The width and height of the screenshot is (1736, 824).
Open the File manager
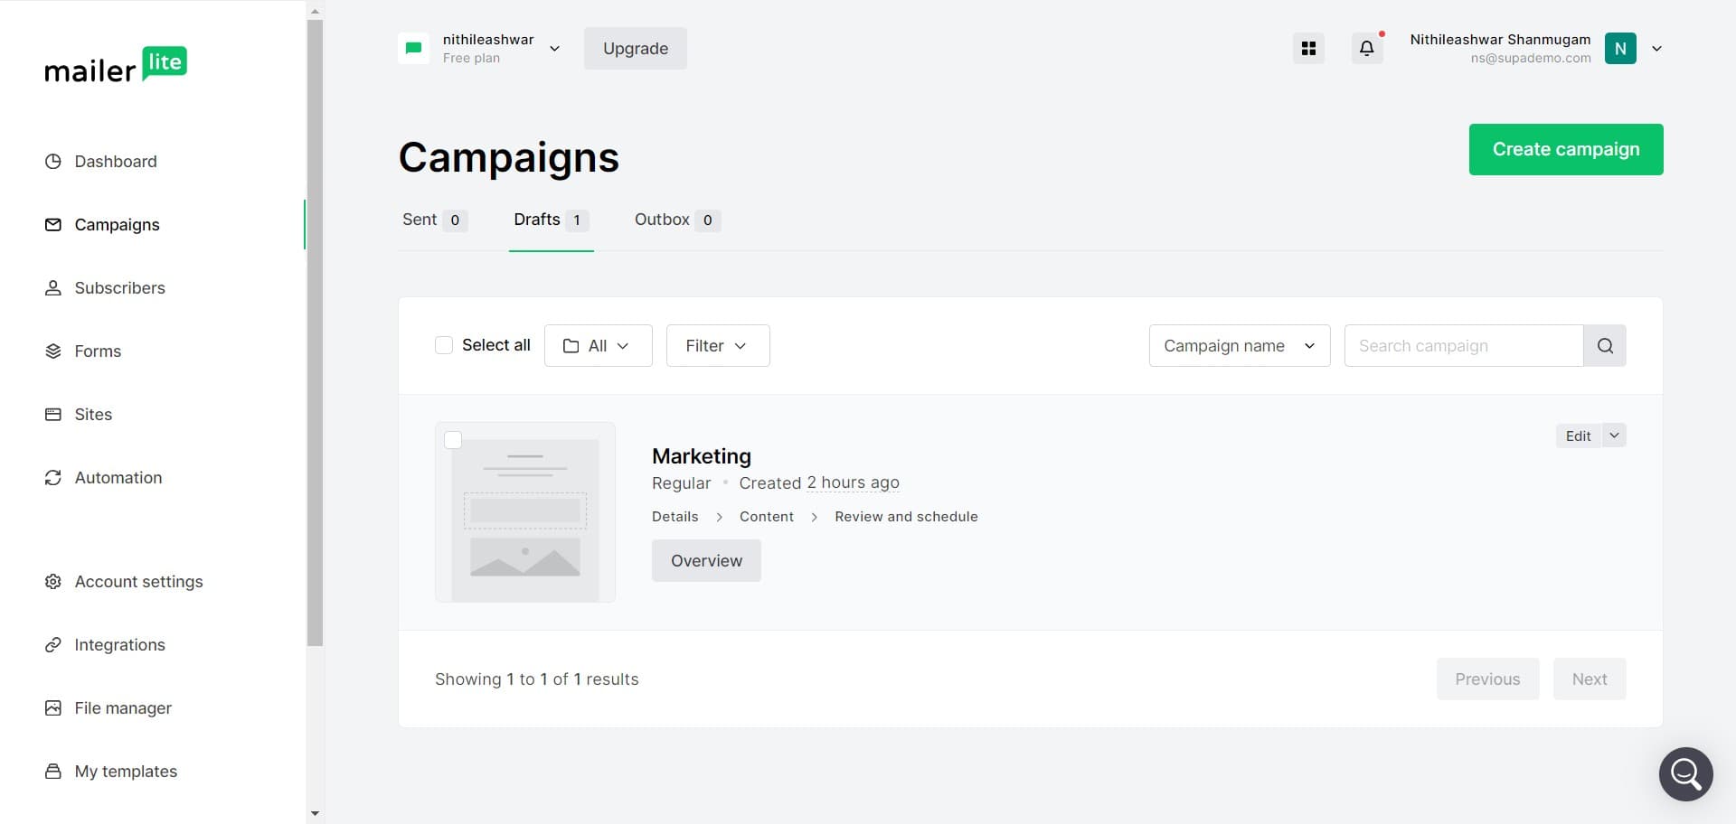point(123,707)
